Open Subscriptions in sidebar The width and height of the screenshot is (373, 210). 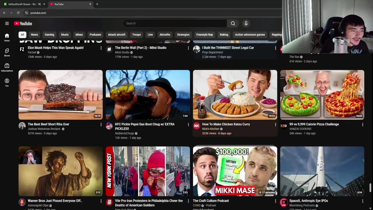pos(7,67)
